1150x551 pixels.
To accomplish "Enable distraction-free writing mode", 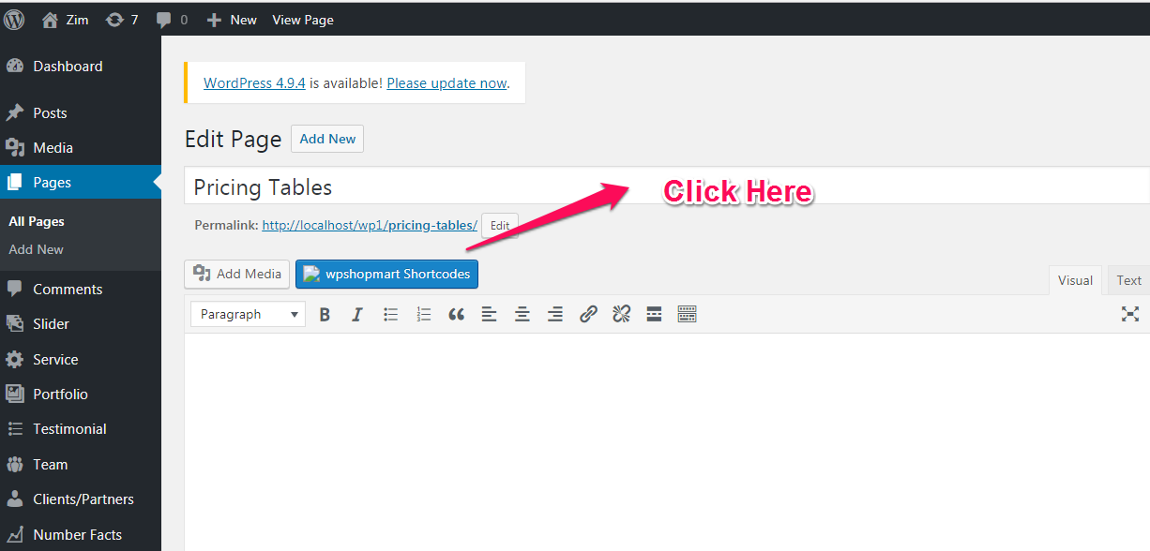I will click(x=1130, y=315).
